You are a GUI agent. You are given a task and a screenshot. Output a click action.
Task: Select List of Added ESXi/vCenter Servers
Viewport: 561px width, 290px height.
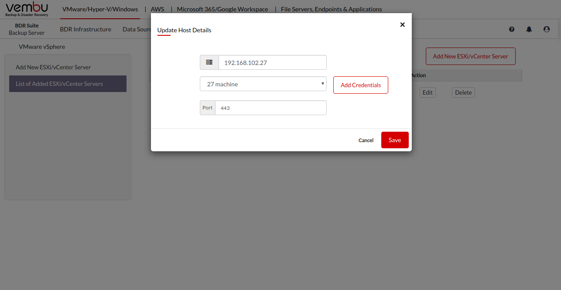59,84
